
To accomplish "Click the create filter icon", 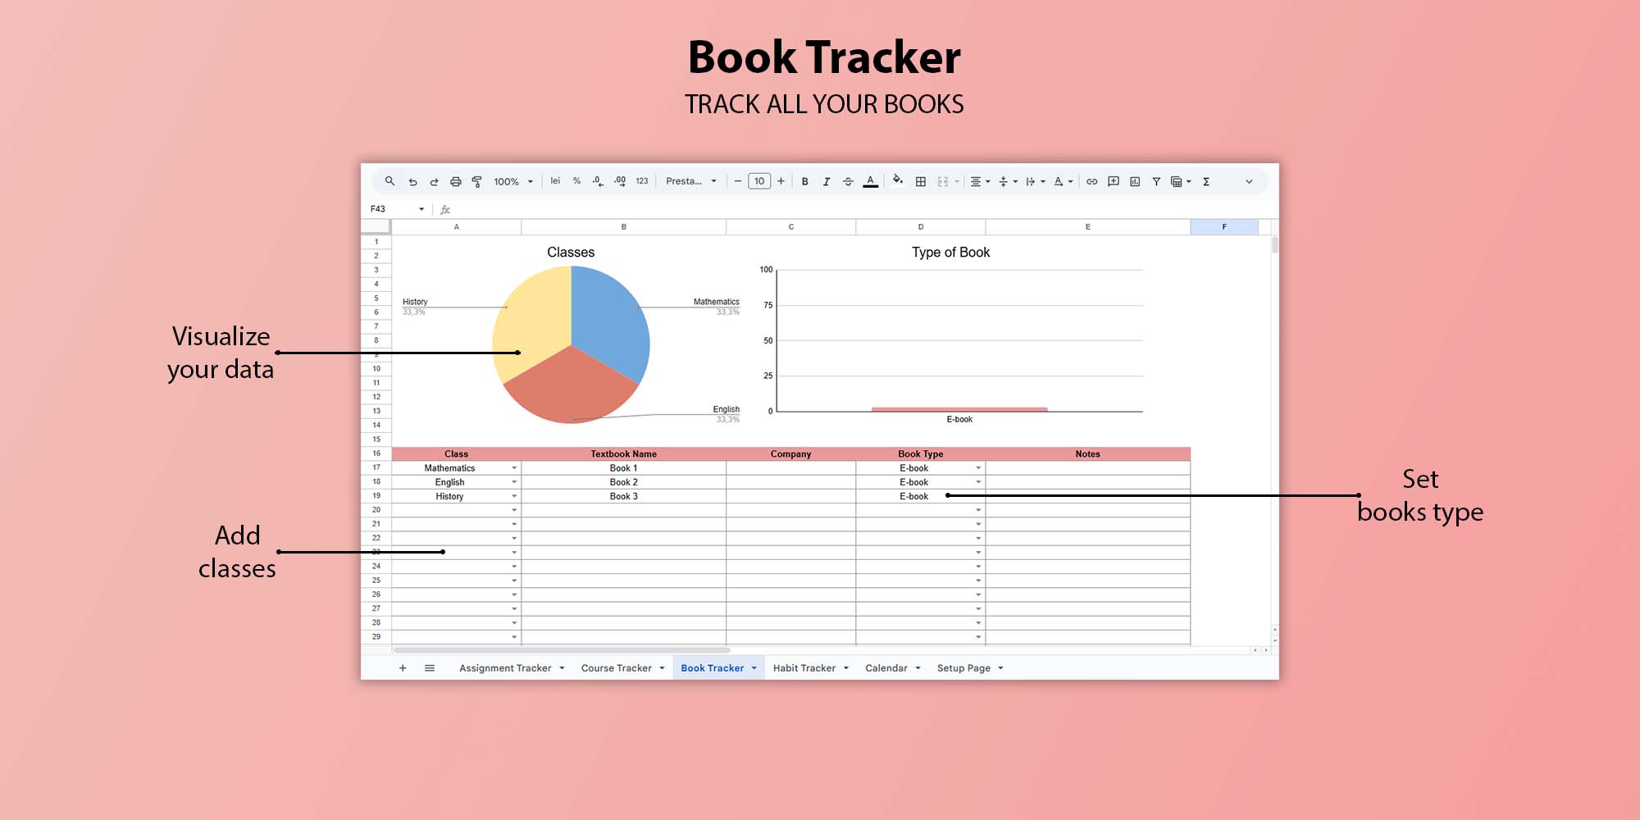I will 1156,182.
